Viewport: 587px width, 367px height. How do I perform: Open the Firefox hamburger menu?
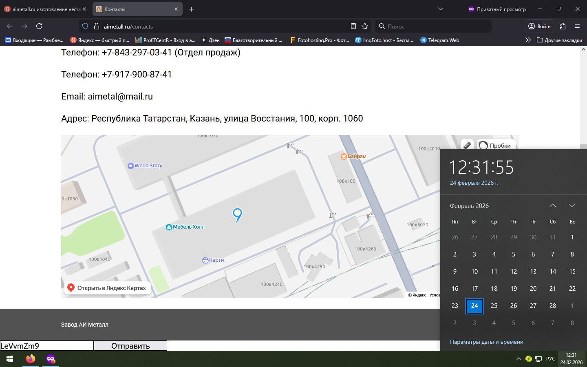coord(577,26)
